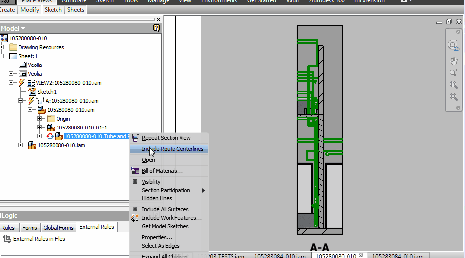Expand the Tube and Pipe assembly node
Screen dimensions: 465x258
coord(40,136)
